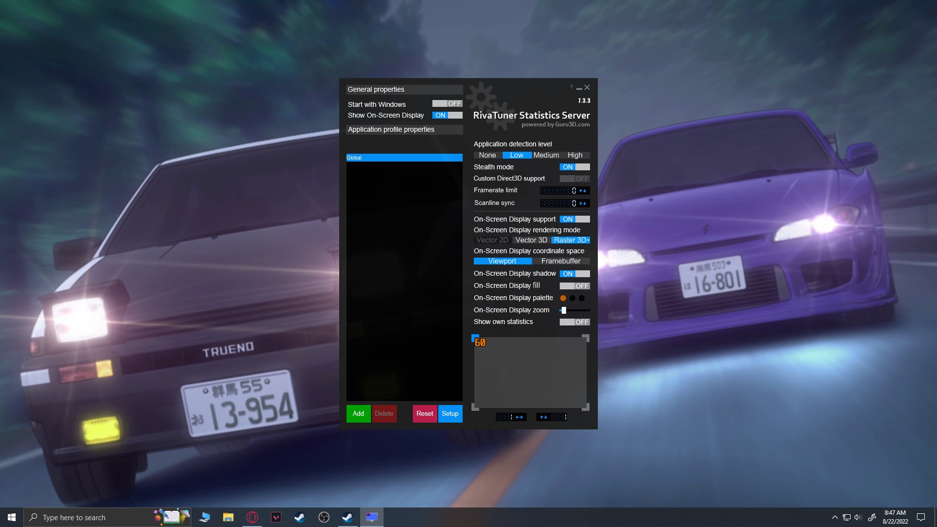Pick the last OSD palette color
Viewport: 937px width, 527px height.
tap(582, 298)
